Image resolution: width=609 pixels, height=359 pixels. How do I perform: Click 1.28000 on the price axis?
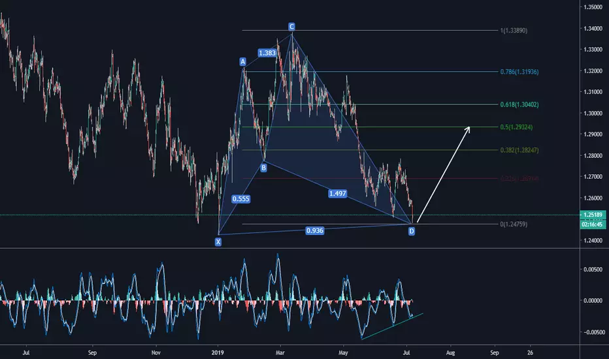point(593,155)
